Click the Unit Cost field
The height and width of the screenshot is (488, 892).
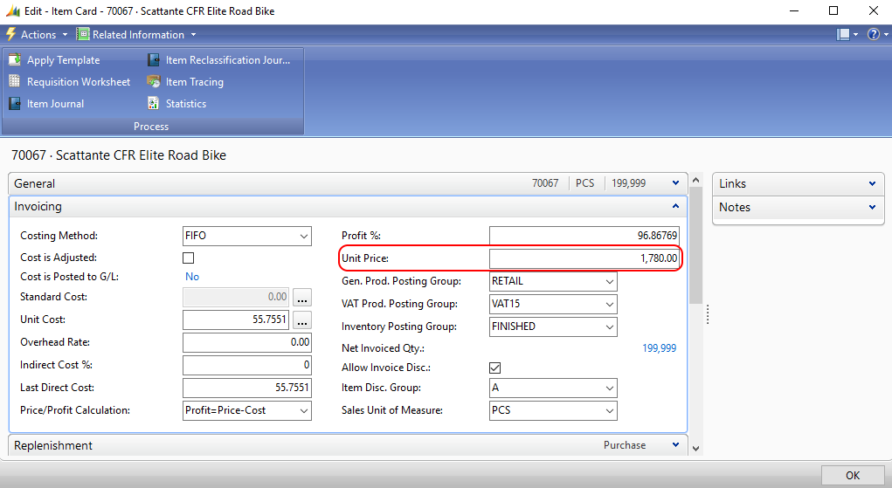(236, 320)
